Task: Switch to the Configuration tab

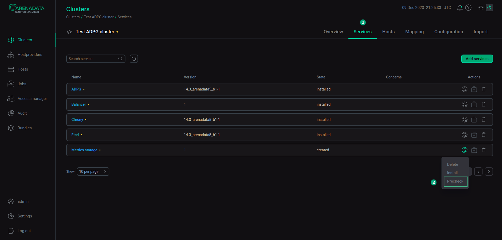Action: pos(449,32)
